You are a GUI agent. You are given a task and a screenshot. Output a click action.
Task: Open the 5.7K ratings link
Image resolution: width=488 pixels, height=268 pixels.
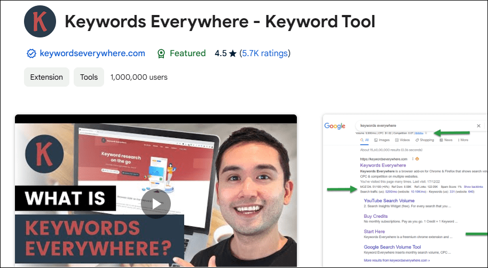click(265, 53)
